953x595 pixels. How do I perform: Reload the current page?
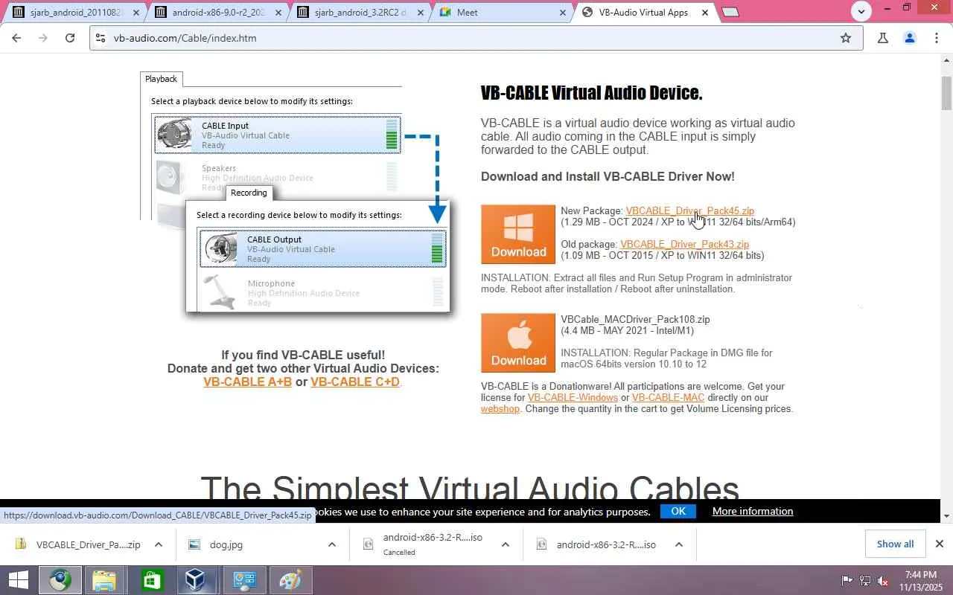(70, 38)
